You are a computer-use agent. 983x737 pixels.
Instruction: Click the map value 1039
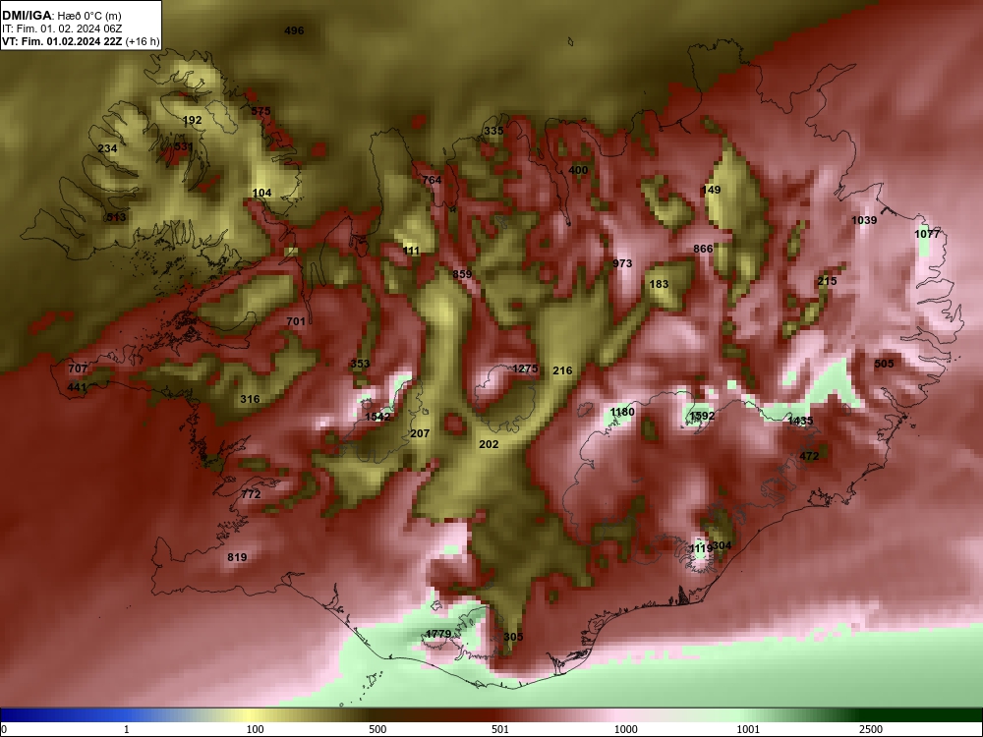864,220
